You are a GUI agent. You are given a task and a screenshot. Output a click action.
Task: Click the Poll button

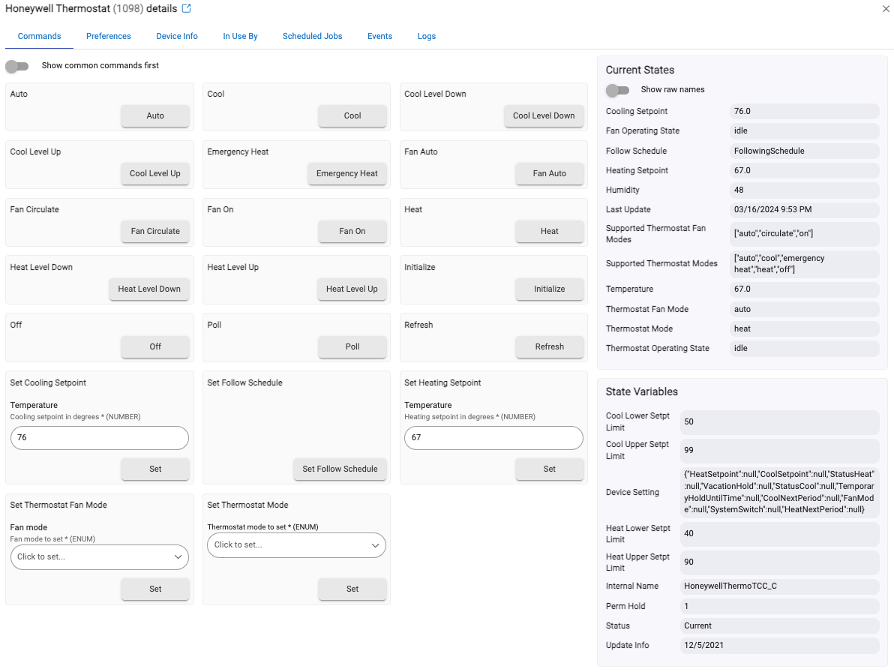(x=352, y=346)
